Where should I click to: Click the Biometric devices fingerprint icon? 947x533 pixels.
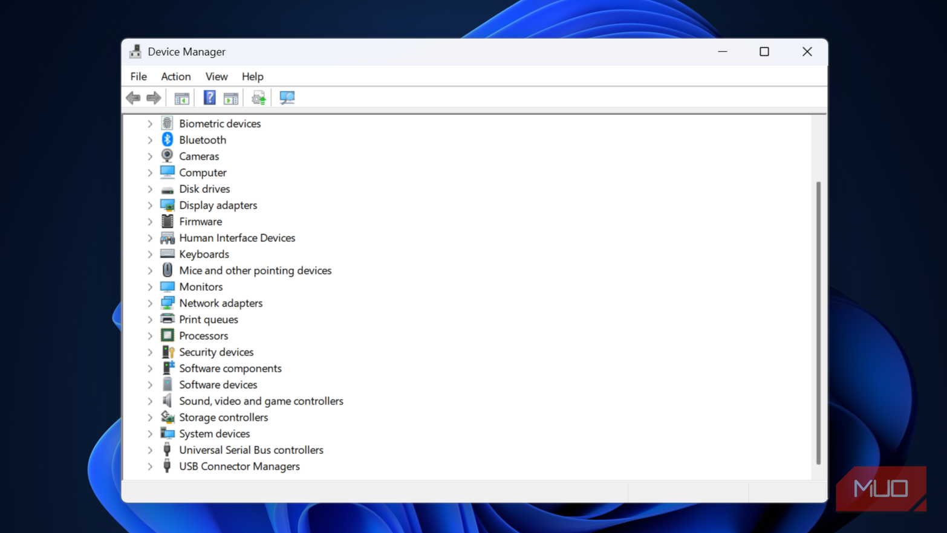168,123
